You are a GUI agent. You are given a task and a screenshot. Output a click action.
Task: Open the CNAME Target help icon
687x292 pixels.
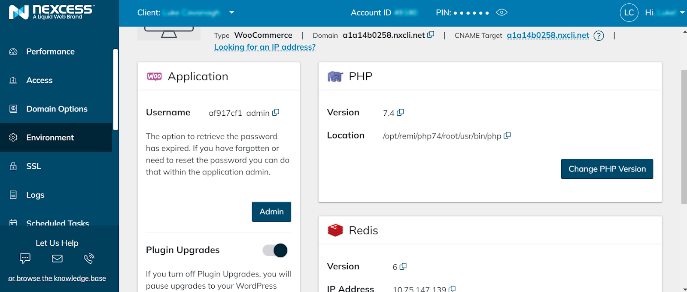pos(599,36)
